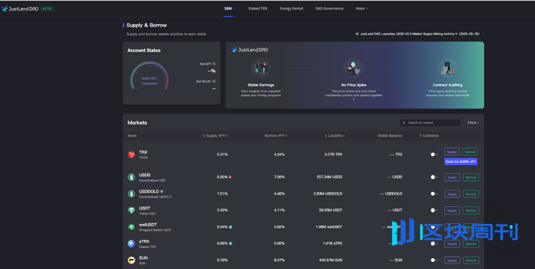535x269 pixels.
Task: Open the DAO Governance tab
Action: tap(329, 8)
